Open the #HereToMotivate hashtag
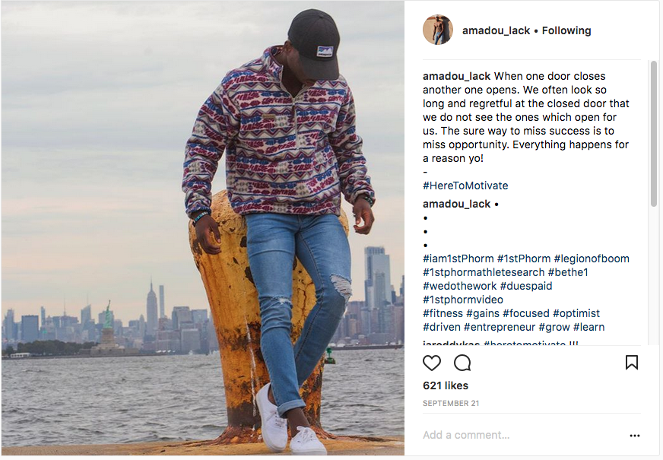This screenshot has width=663, height=460. 465,186
